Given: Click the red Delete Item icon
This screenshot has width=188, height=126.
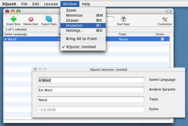Looking at the screenshot, I should click(31, 19).
